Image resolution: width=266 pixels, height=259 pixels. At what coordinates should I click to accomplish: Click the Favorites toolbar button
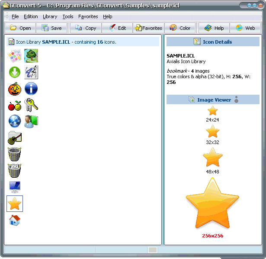click(x=149, y=28)
